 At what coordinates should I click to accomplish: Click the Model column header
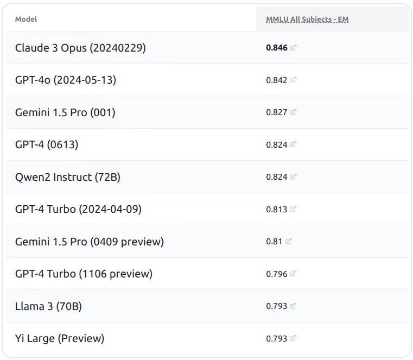[x=26, y=20]
